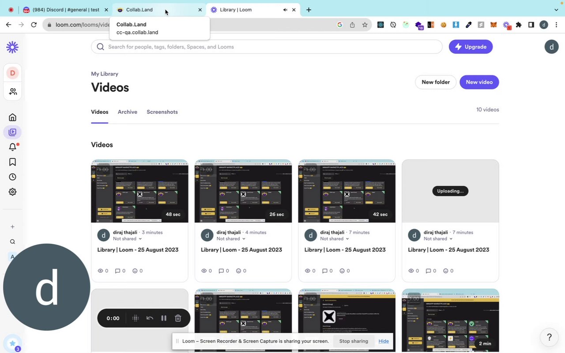Open History clock icon in sidebar
The height and width of the screenshot is (353, 565).
click(12, 177)
